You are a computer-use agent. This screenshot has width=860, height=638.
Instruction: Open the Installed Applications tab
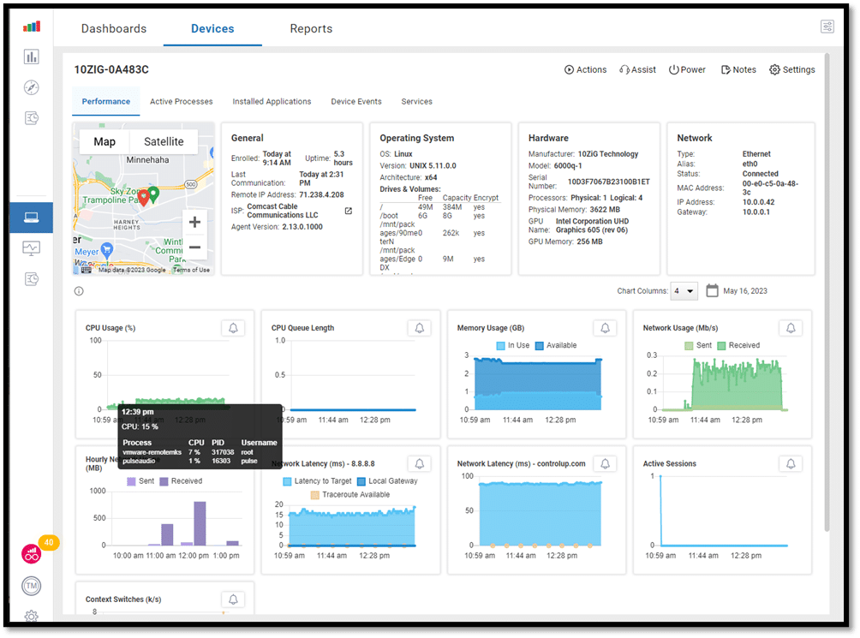[272, 101]
